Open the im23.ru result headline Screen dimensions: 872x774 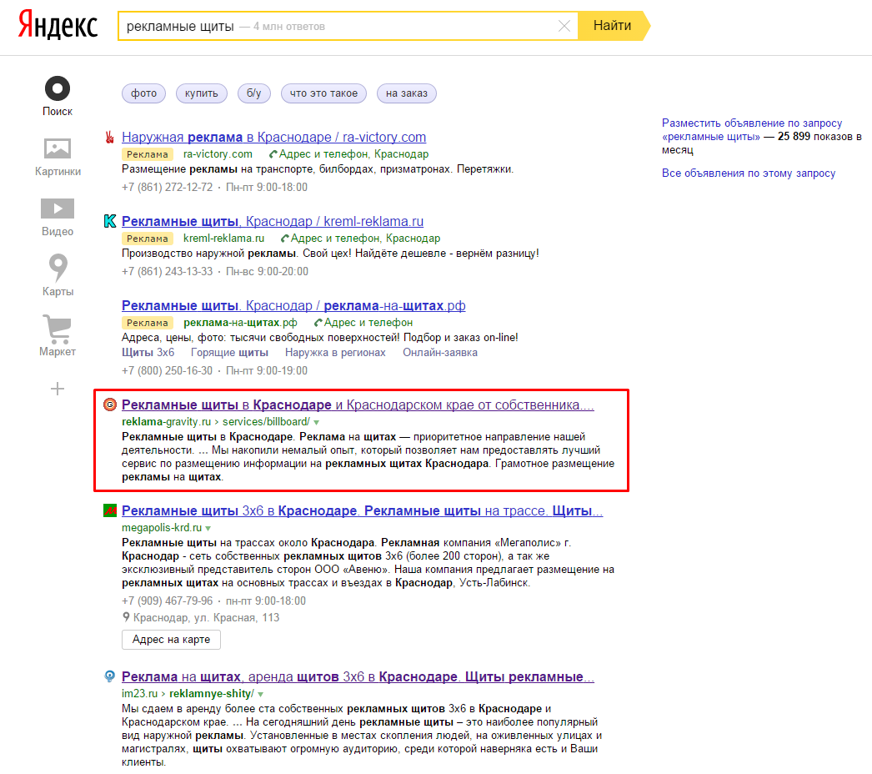point(358,676)
